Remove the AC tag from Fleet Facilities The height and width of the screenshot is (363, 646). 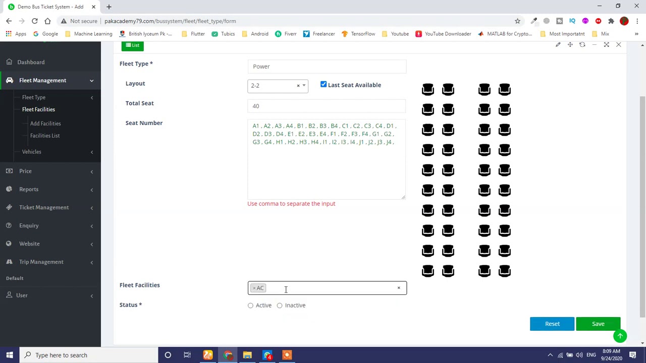point(254,288)
